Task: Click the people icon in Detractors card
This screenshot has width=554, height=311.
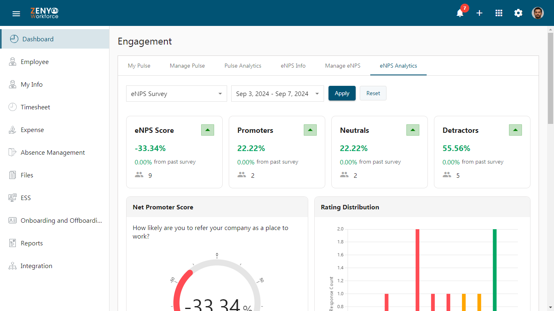Action: [x=447, y=175]
